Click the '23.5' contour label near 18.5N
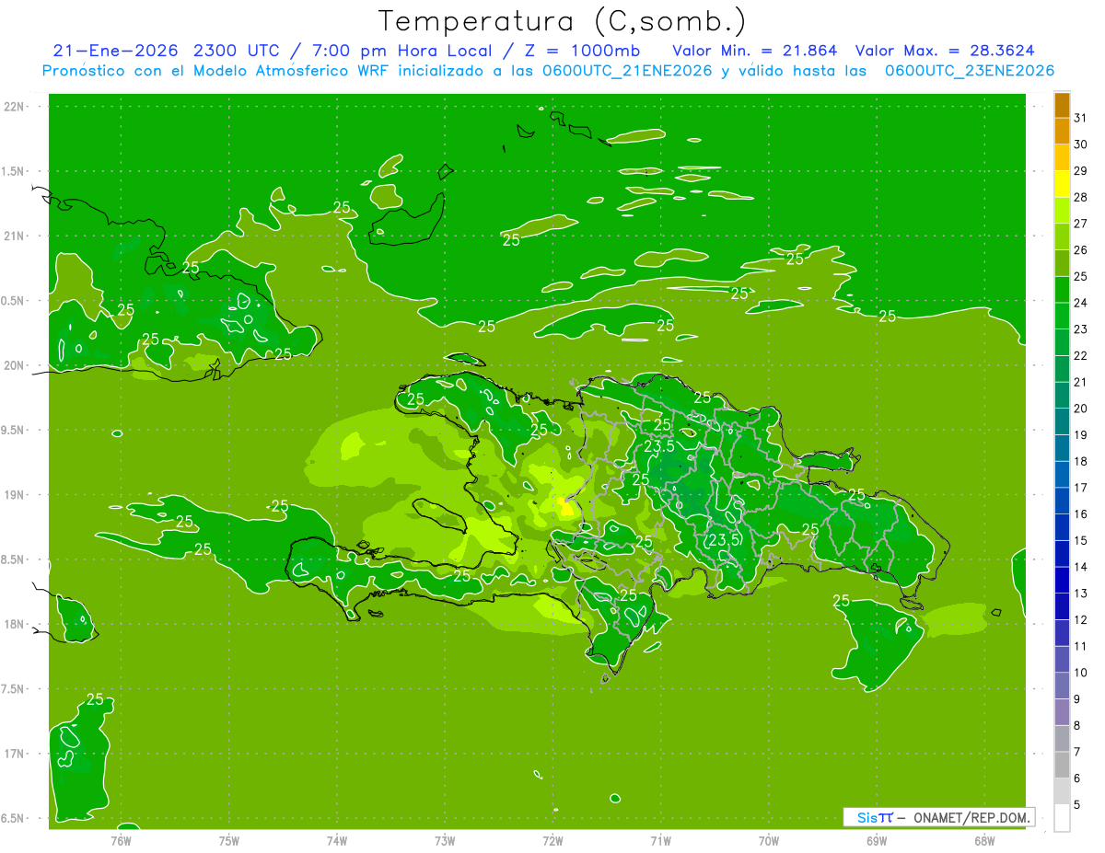1105x853 pixels. [x=724, y=540]
